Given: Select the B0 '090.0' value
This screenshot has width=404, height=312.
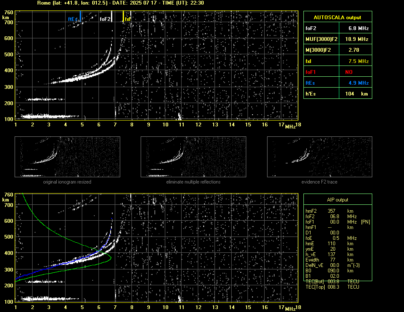Looking at the screenshot, I should (333, 271).
